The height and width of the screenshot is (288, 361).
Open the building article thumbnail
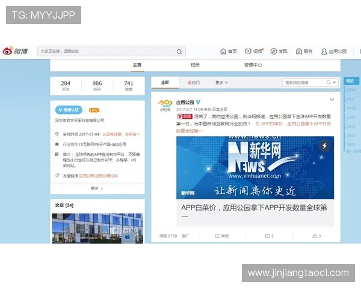pos(97,228)
